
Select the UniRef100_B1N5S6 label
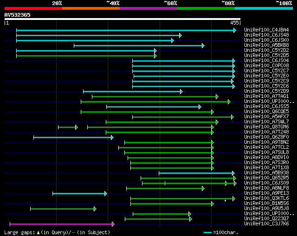pyautogui.click(x=266, y=204)
